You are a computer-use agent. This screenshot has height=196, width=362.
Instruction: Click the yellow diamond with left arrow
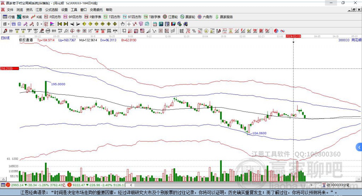tap(84, 24)
